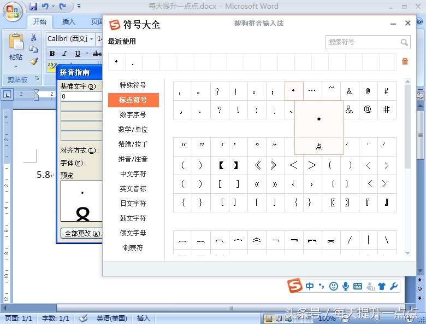Screen dimensions: 426x324
Task: Toggle Bold formatting in the ribbon
Action: tap(52, 54)
